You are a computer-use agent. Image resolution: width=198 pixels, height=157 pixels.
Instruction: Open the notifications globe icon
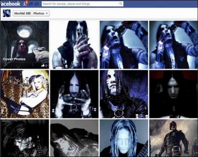point(37,4)
